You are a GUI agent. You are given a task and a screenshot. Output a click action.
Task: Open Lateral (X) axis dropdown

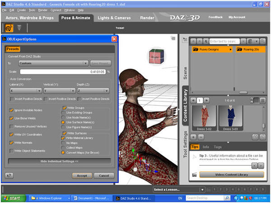click(x=26, y=90)
